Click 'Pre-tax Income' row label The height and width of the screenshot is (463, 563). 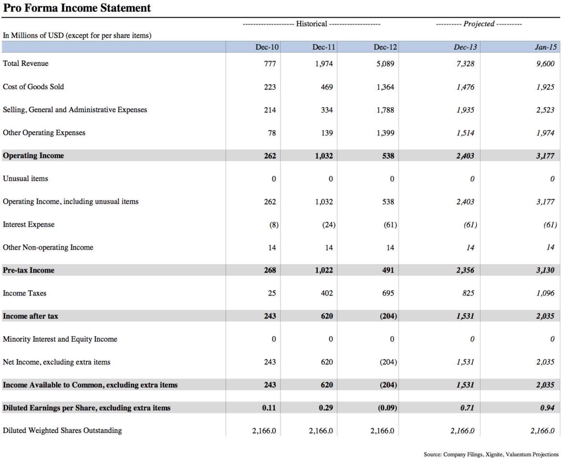pyautogui.click(x=29, y=270)
